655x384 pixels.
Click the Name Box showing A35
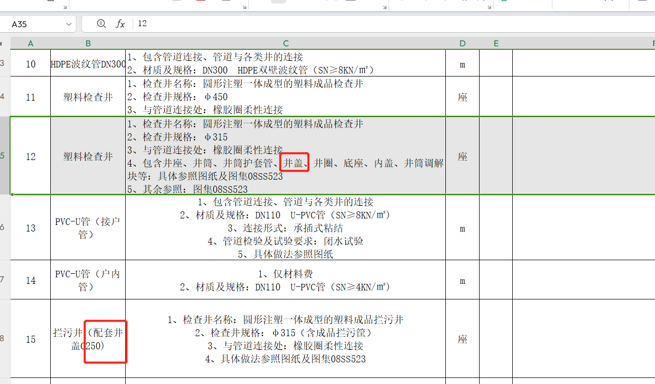(x=39, y=24)
